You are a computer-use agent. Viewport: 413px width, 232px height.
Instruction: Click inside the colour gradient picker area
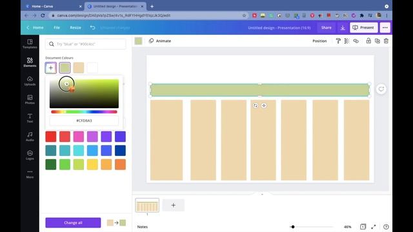click(x=84, y=93)
